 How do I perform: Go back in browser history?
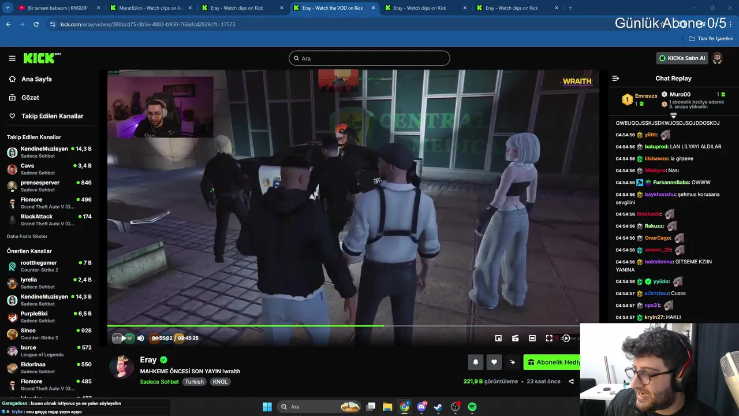point(8,24)
